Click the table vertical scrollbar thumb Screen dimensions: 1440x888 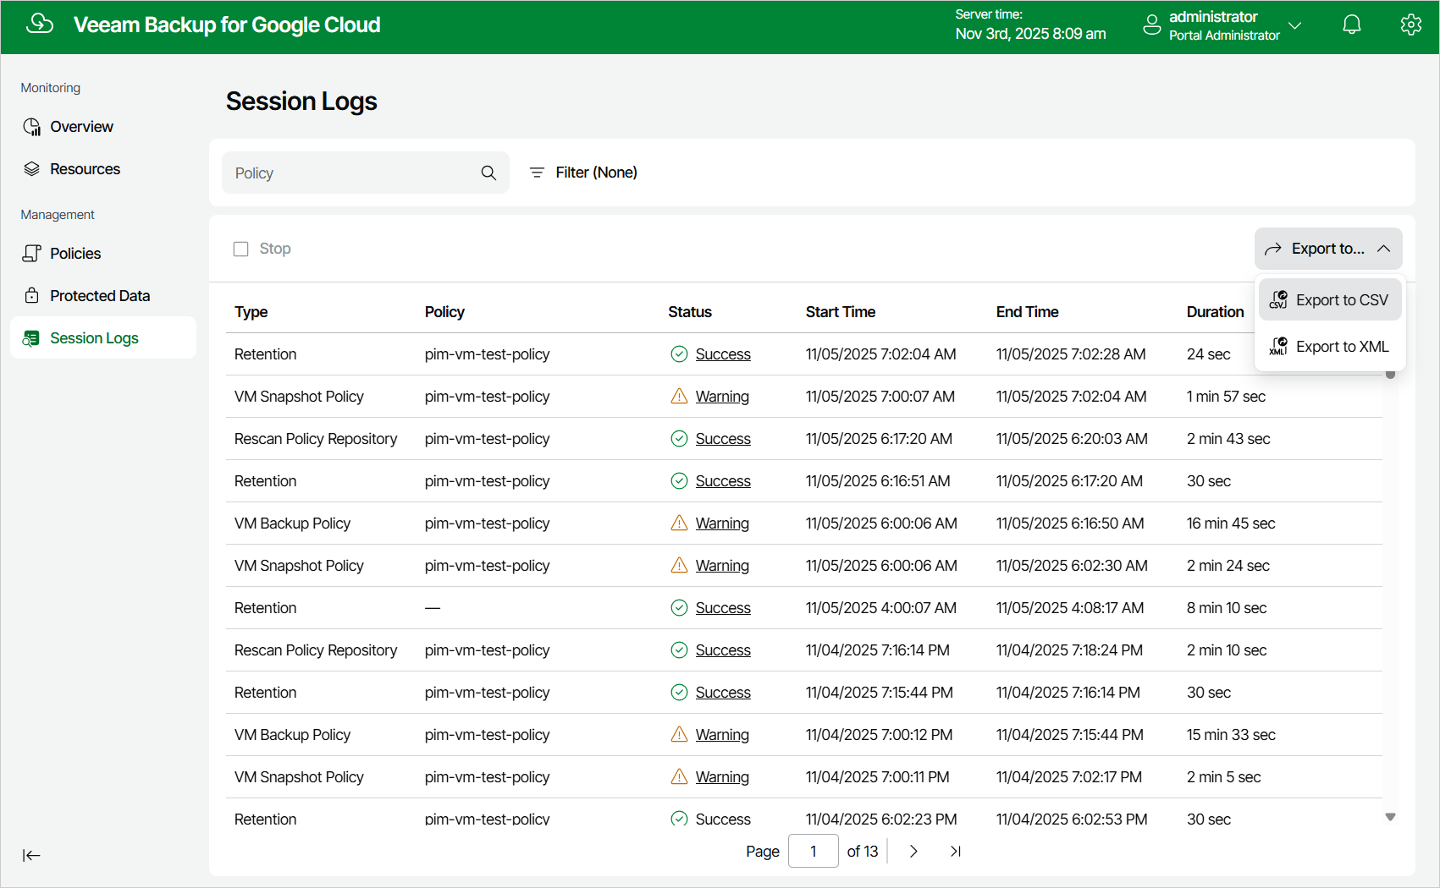click(1390, 374)
